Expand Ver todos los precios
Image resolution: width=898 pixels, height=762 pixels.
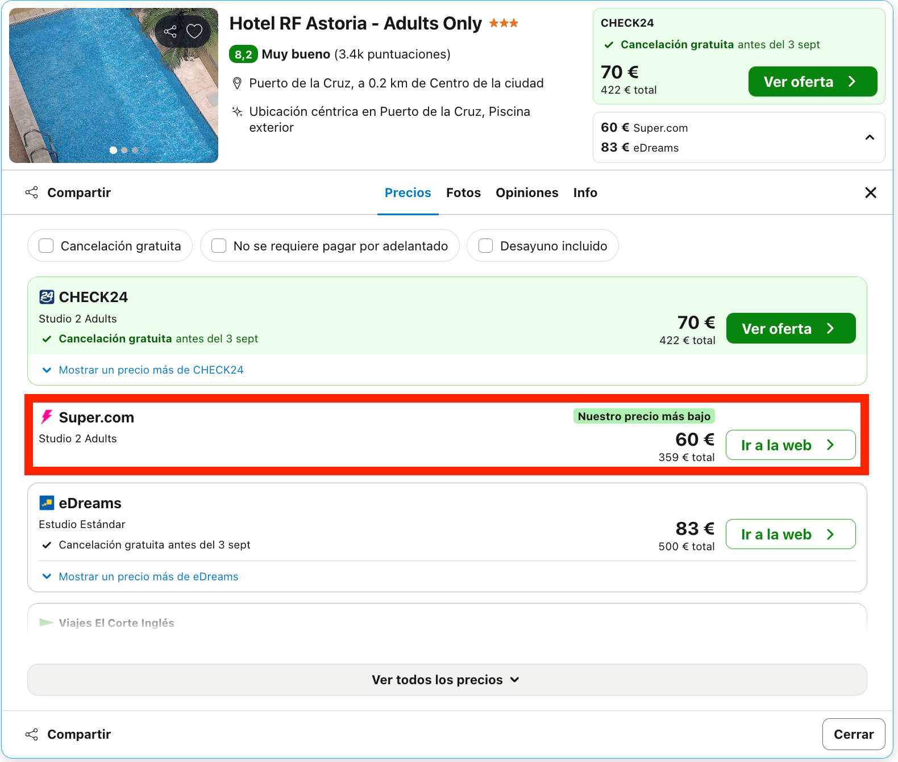[447, 680]
